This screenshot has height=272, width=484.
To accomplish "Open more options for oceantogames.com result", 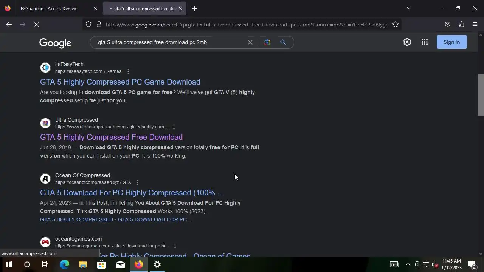I will tap(175, 246).
